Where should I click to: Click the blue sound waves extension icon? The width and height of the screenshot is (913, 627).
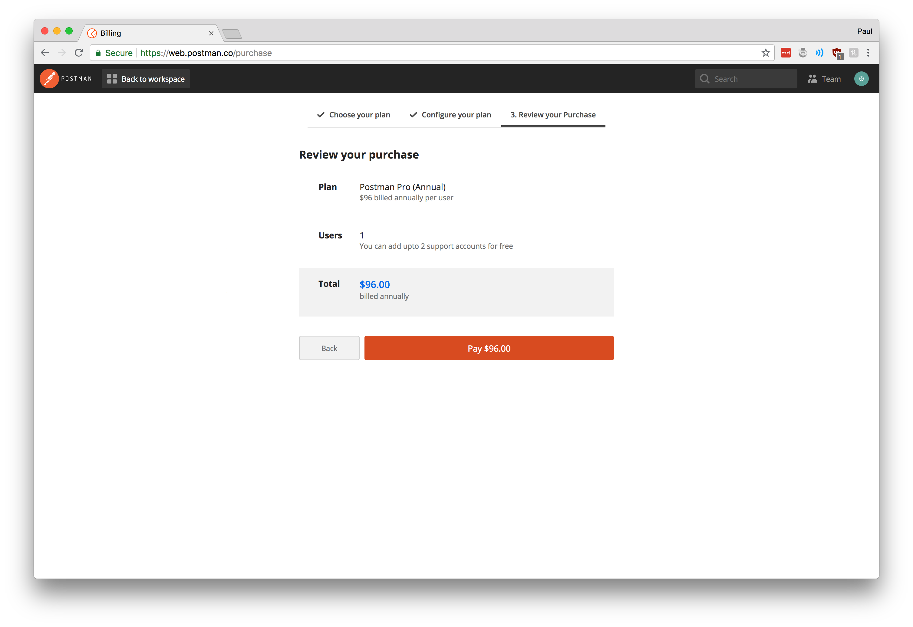coord(819,53)
